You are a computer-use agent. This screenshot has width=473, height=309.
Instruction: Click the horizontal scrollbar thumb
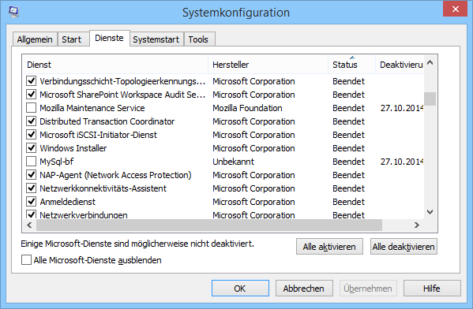(x=209, y=225)
